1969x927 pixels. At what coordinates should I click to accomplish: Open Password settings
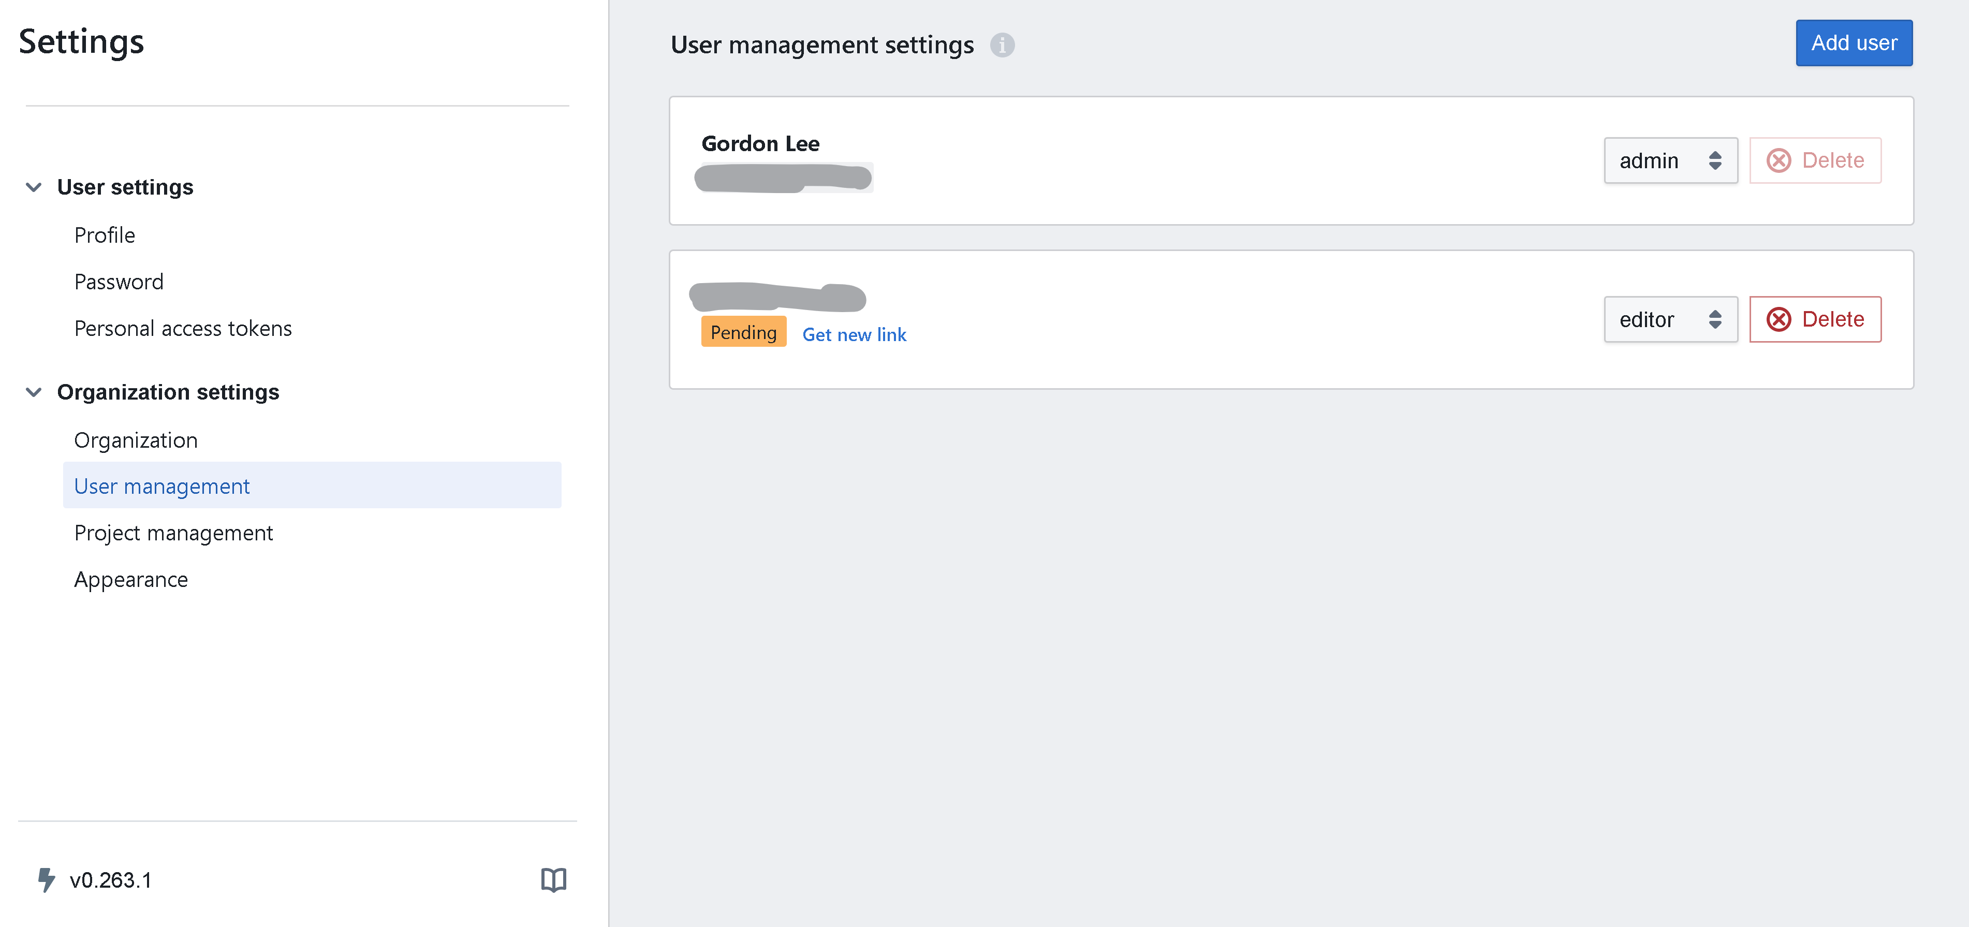(x=119, y=281)
